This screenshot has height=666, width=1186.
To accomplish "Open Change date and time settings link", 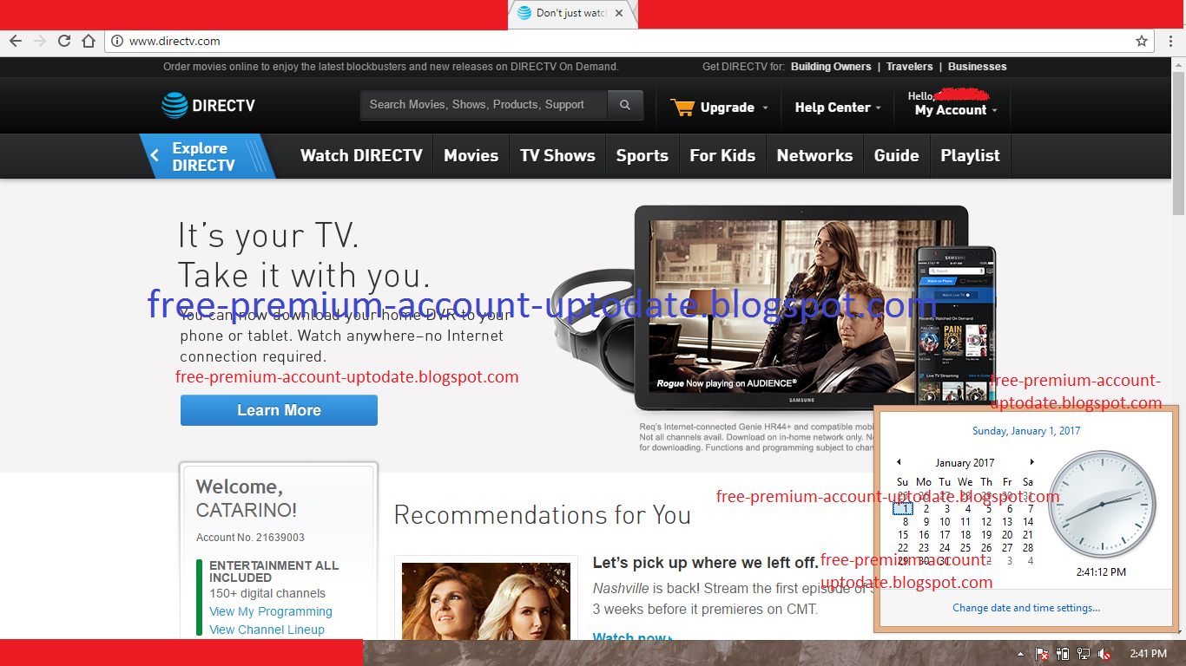I will (1026, 609).
